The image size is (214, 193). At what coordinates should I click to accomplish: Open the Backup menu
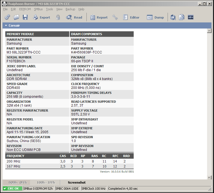click(70, 9)
